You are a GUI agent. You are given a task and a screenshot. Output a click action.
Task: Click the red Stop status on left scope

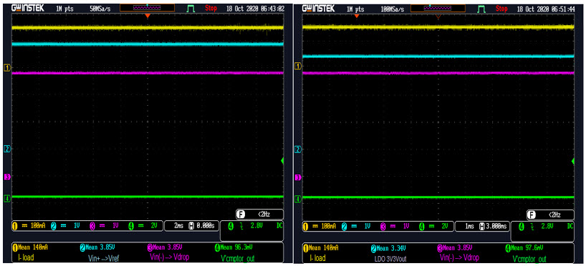[211, 8]
